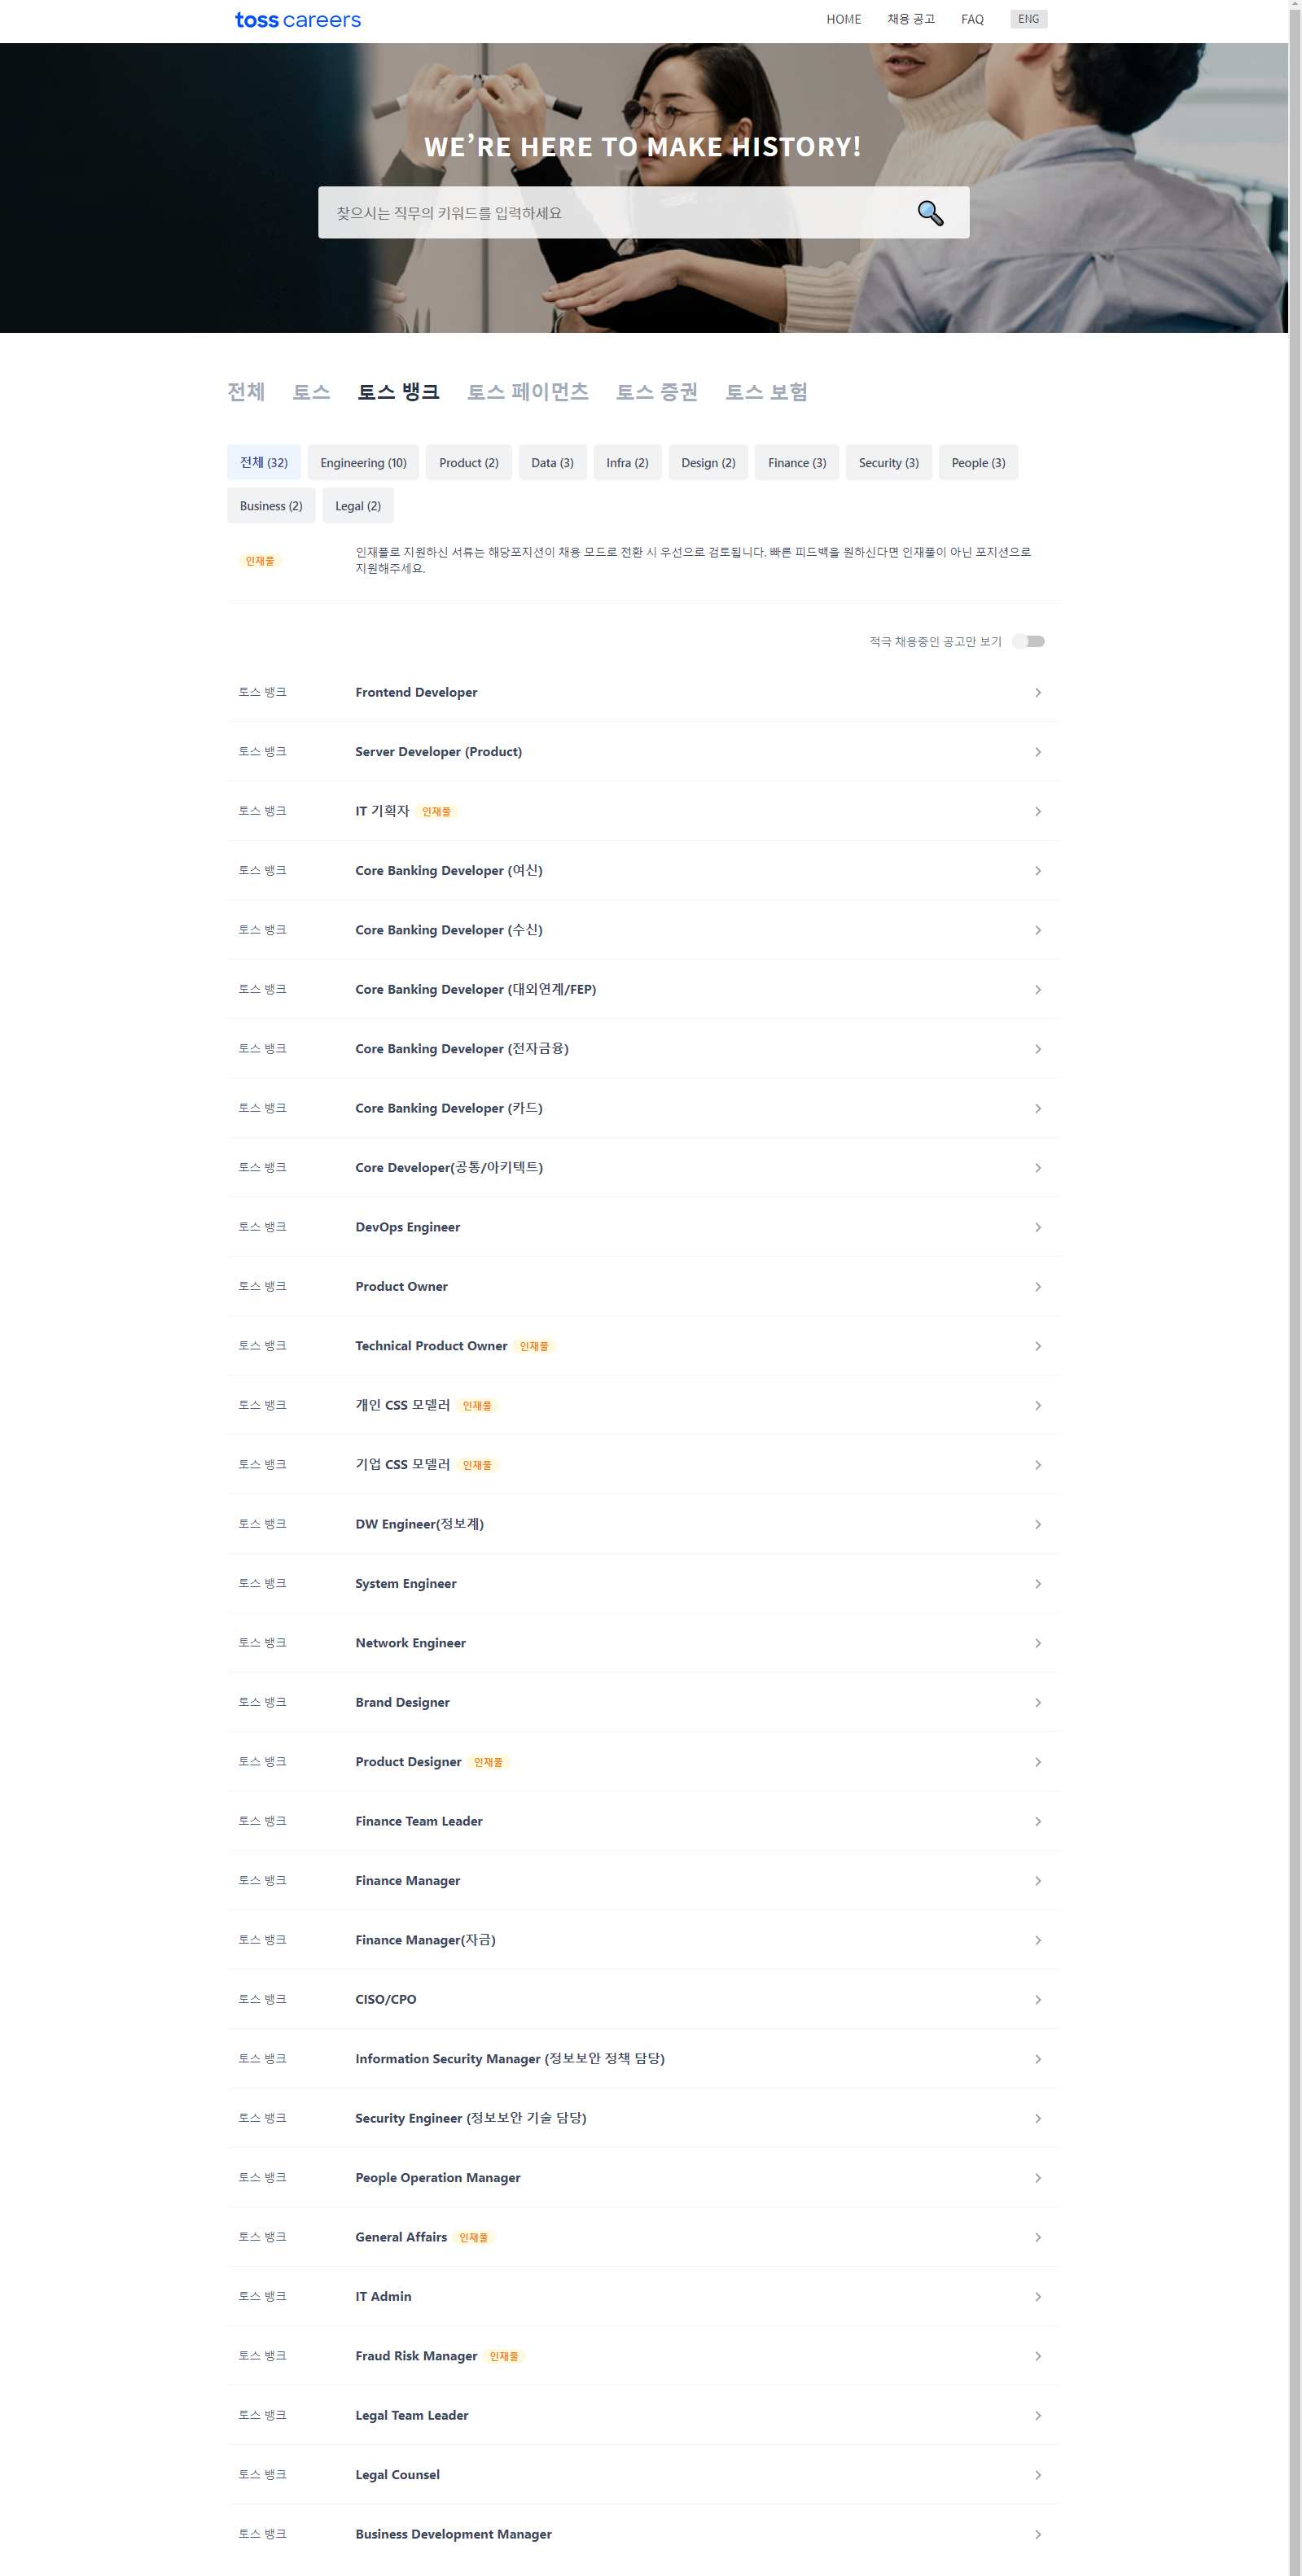Viewport: 1302px width, 2576px height.
Task: Expand the Finance Team Leader listing
Action: point(643,1821)
